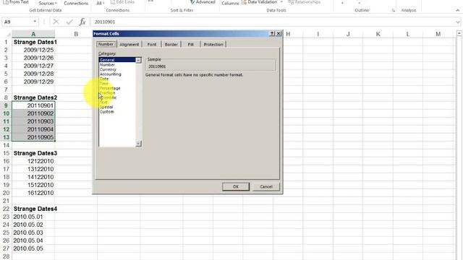Image resolution: width=463 pixels, height=260 pixels.
Task: Confirm with the OK button
Action: tap(236, 186)
